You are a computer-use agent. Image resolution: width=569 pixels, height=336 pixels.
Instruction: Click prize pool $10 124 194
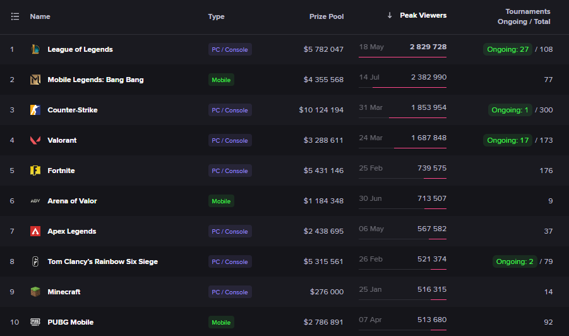tap(321, 110)
